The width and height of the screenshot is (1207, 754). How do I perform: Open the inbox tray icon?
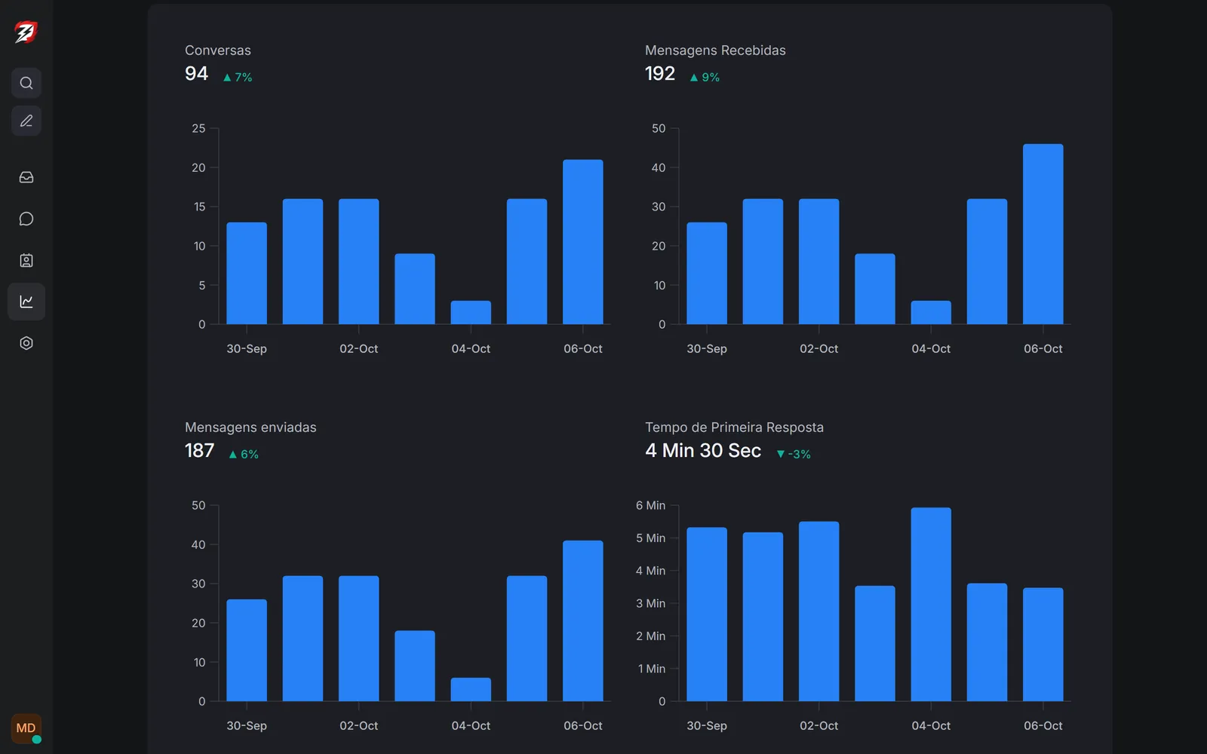[26, 177]
